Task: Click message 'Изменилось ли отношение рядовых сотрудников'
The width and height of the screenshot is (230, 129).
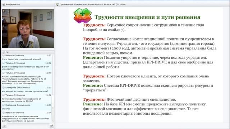Action: pos(26,119)
